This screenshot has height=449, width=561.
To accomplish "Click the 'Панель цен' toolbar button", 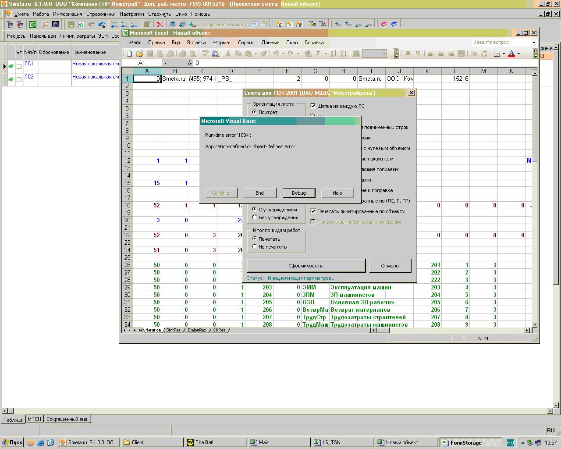I will coord(43,36).
